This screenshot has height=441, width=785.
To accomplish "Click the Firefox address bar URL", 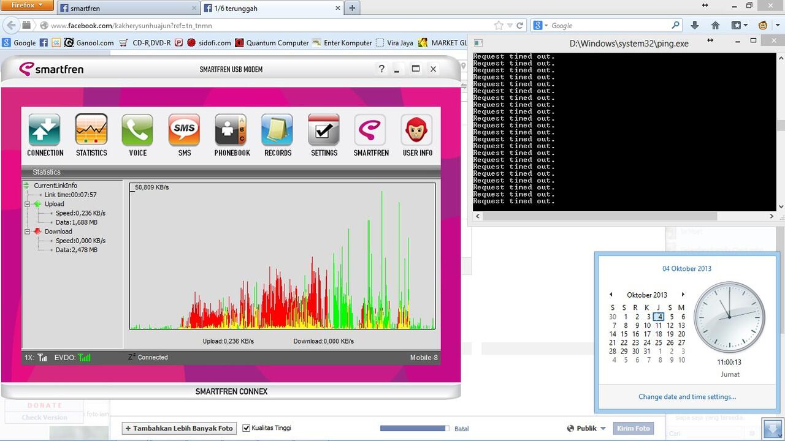I will (131, 26).
